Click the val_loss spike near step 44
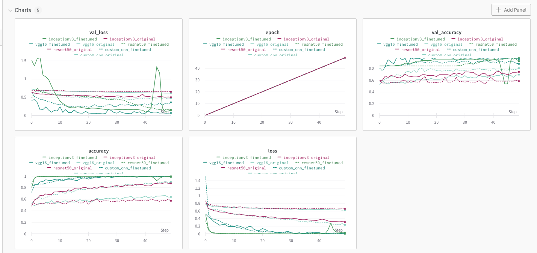 point(157,67)
